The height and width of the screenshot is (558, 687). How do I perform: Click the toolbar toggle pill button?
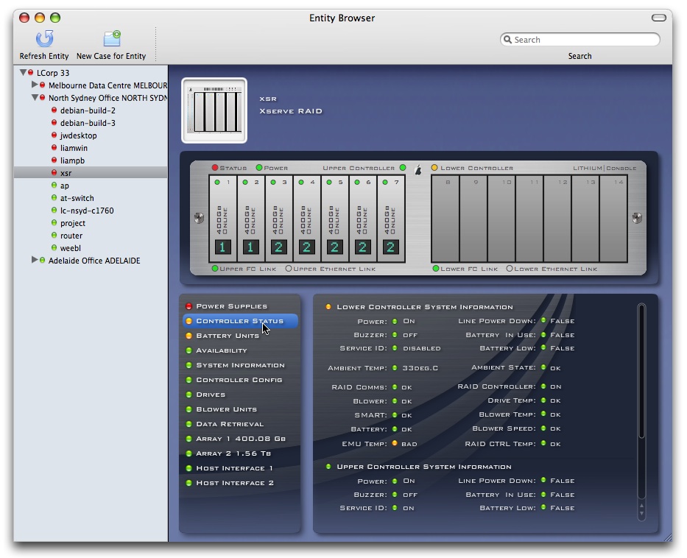click(x=658, y=18)
